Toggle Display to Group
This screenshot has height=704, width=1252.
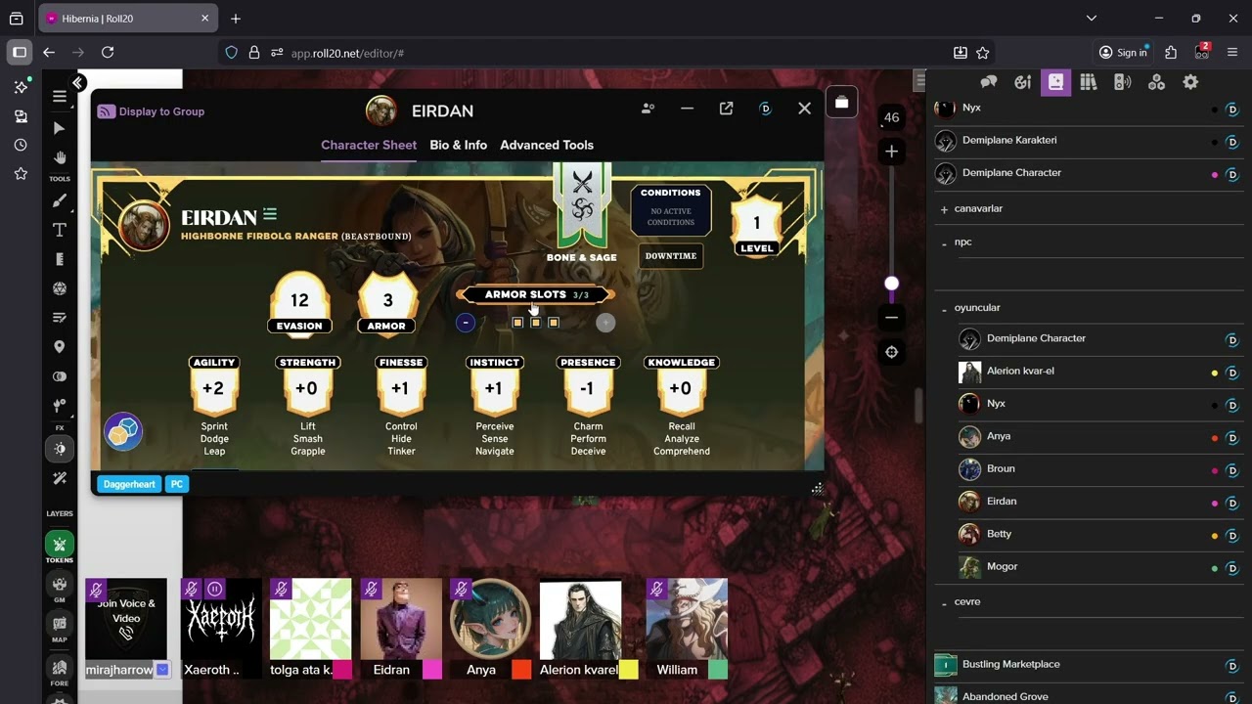click(x=151, y=111)
